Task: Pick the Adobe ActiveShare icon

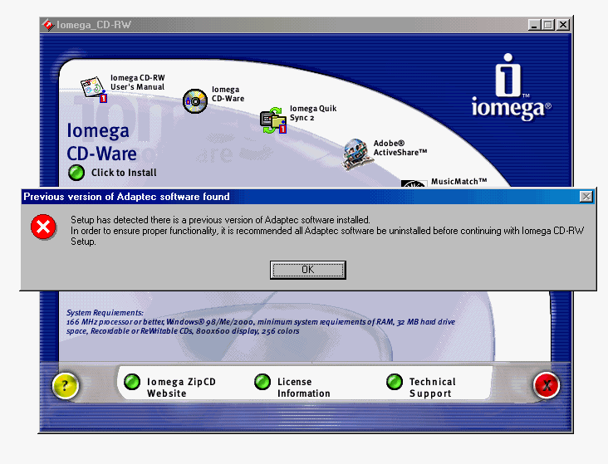Action: (356, 154)
